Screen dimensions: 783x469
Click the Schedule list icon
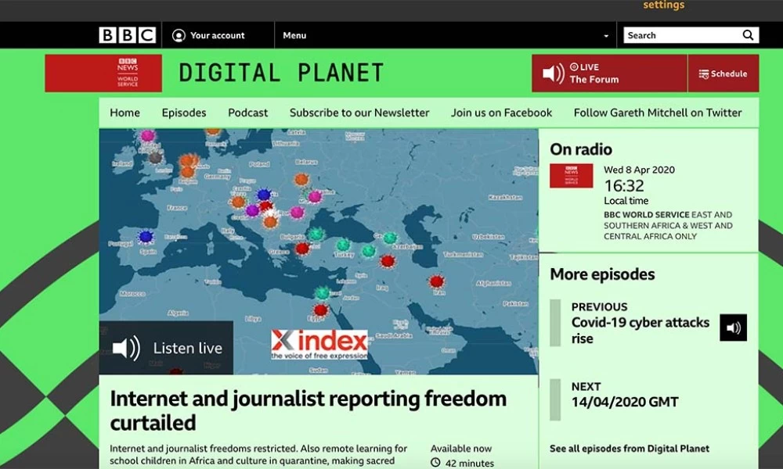(x=704, y=74)
